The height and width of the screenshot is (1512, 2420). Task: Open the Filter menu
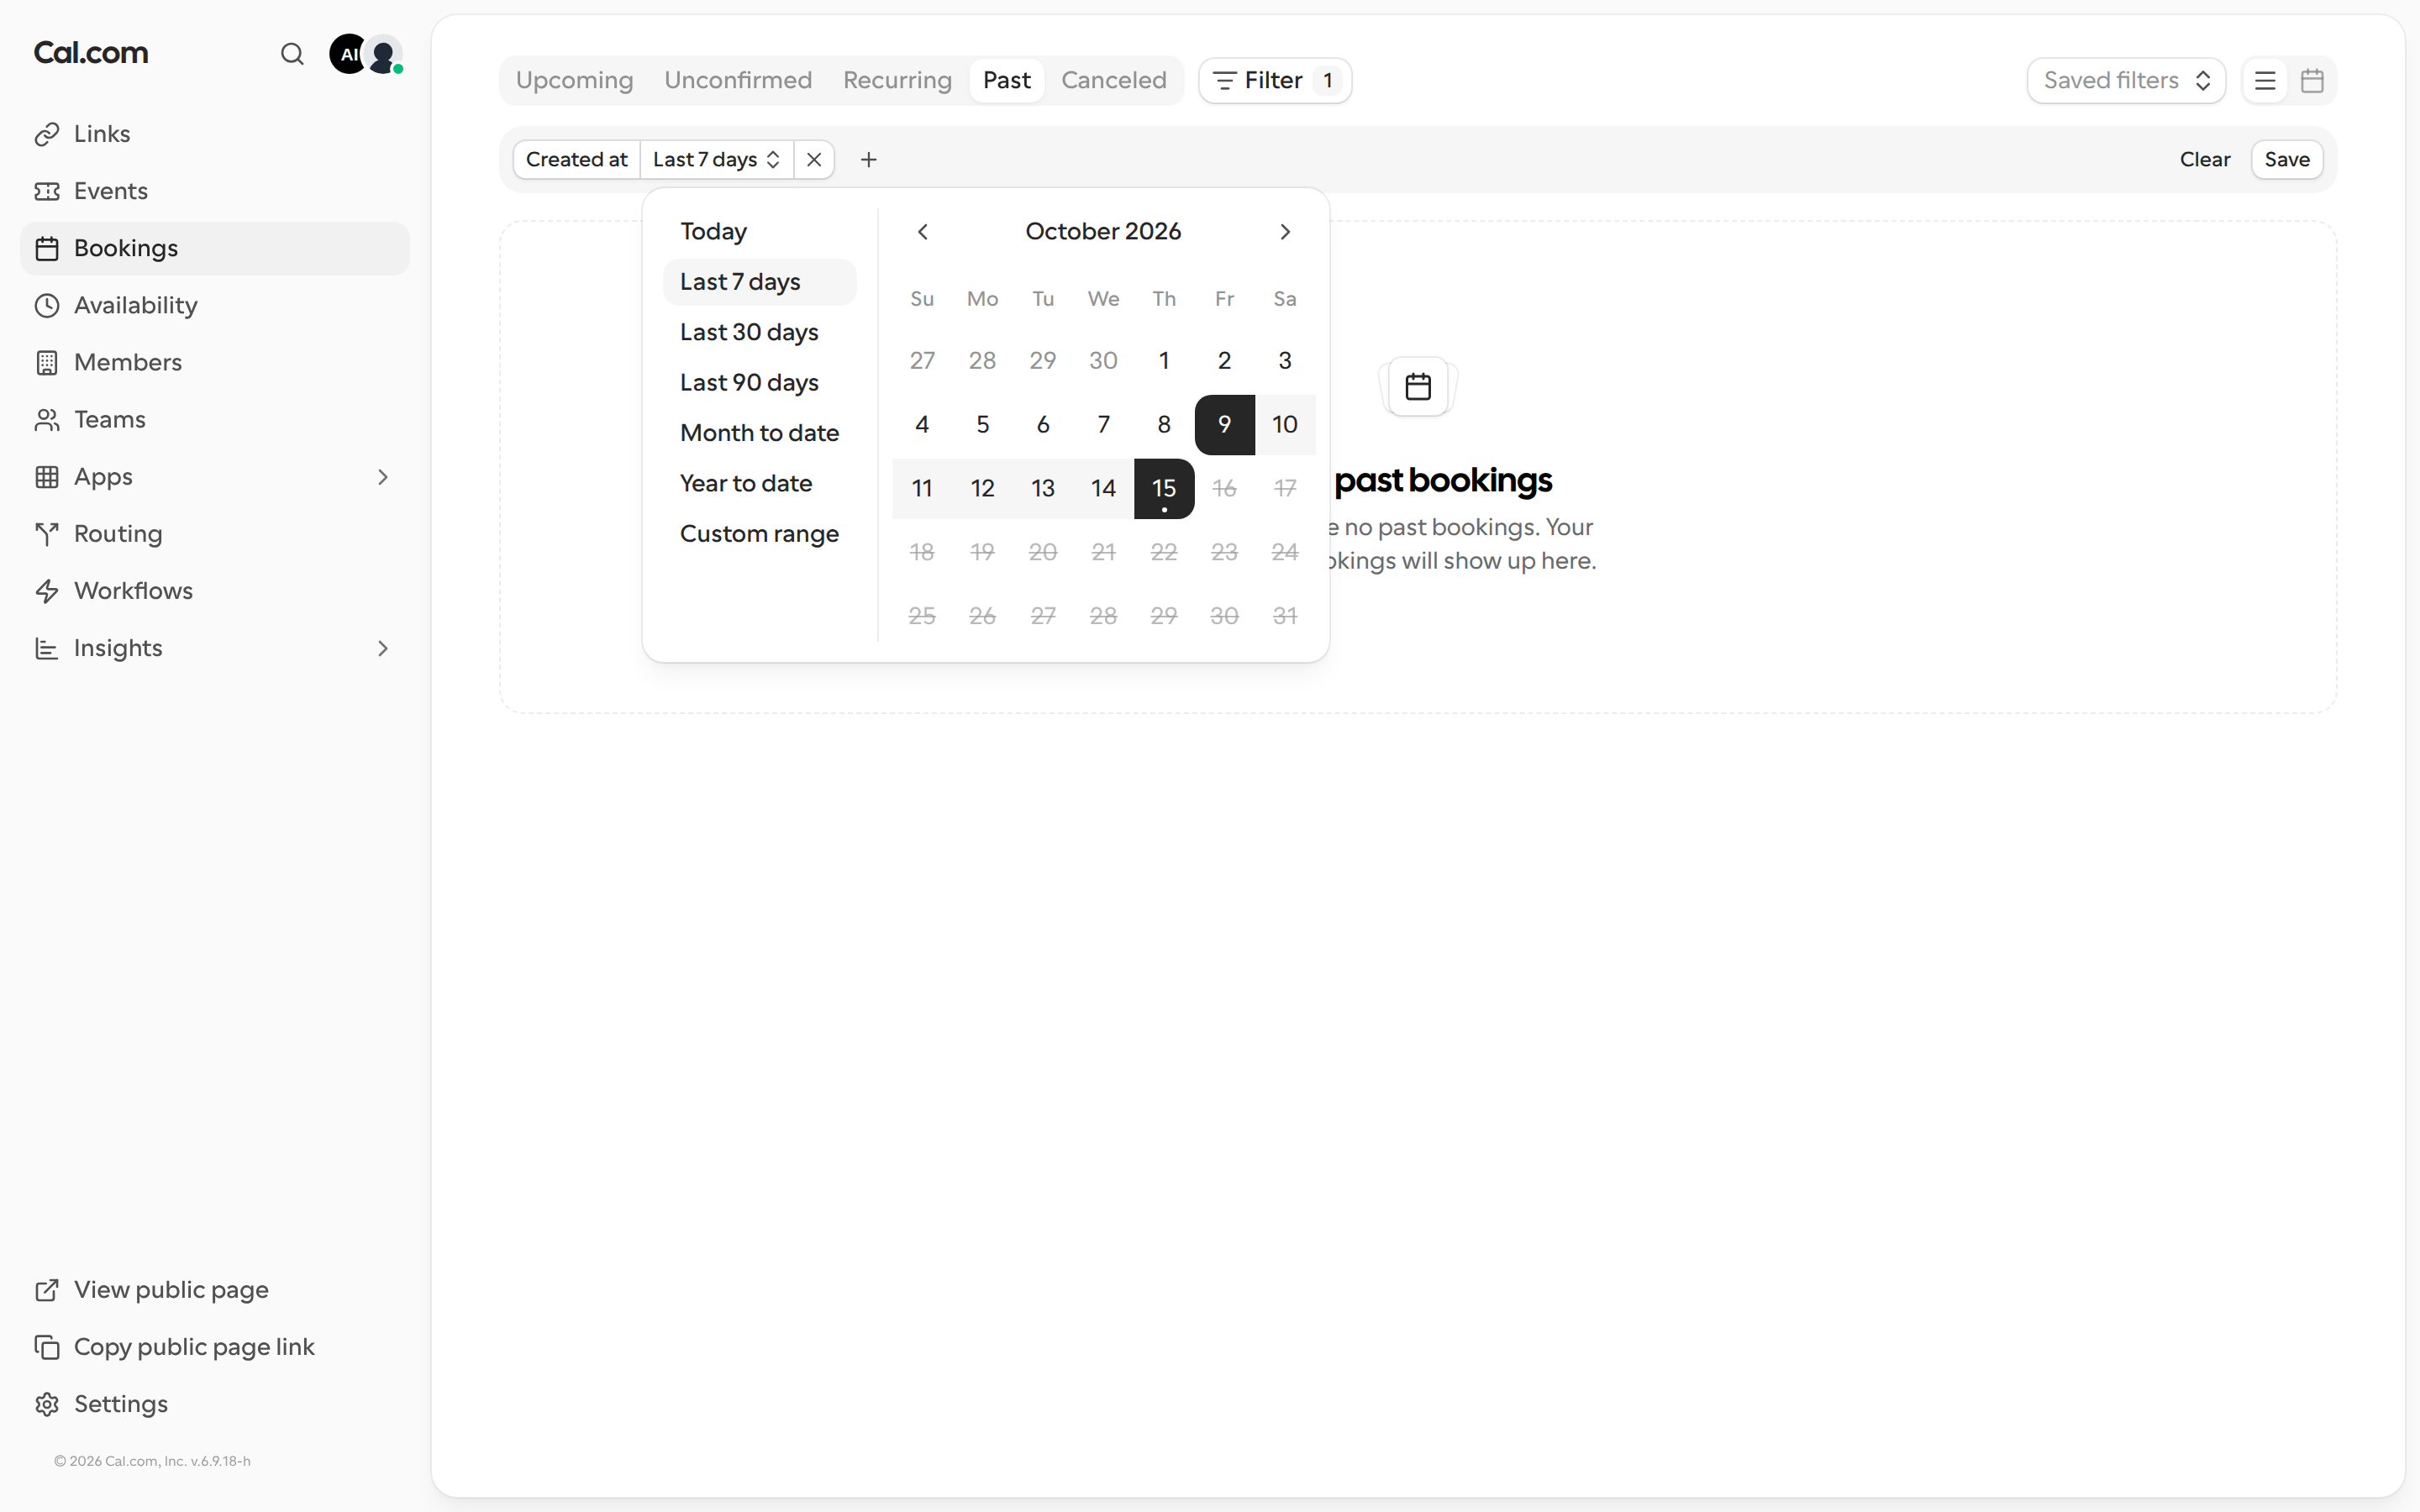click(1275, 81)
